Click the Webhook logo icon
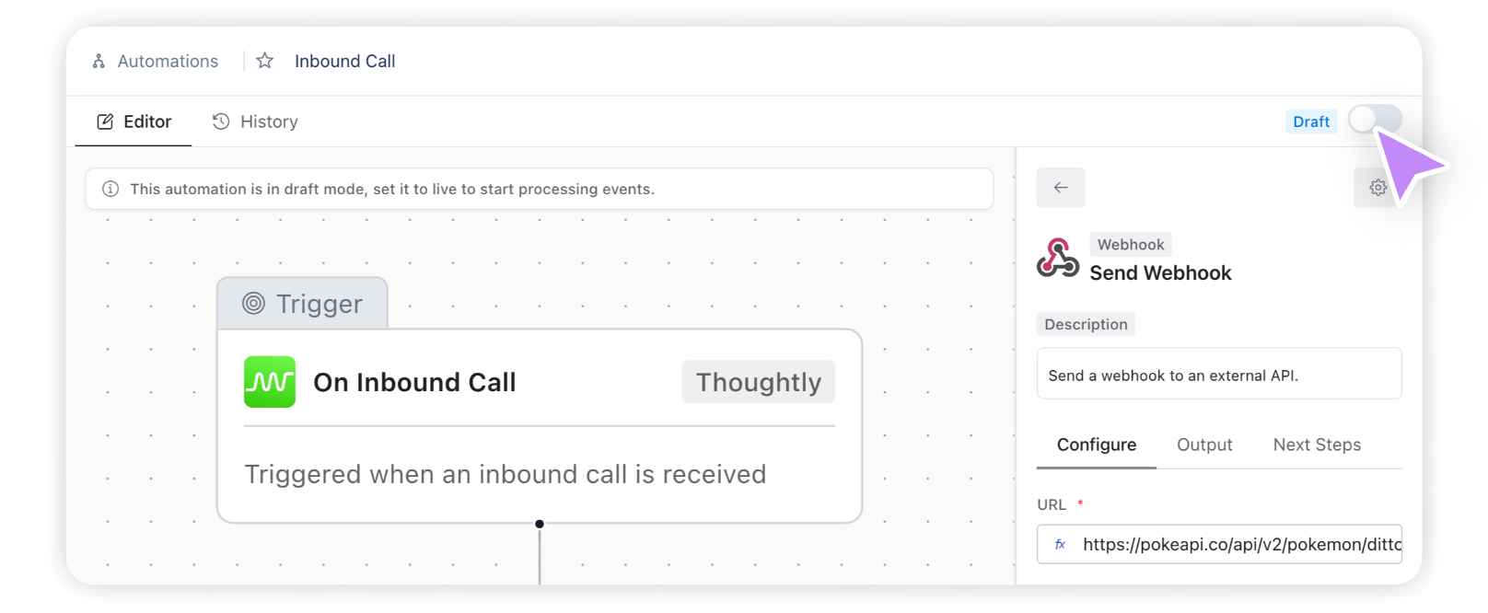The height and width of the screenshot is (613, 1488). (x=1057, y=258)
